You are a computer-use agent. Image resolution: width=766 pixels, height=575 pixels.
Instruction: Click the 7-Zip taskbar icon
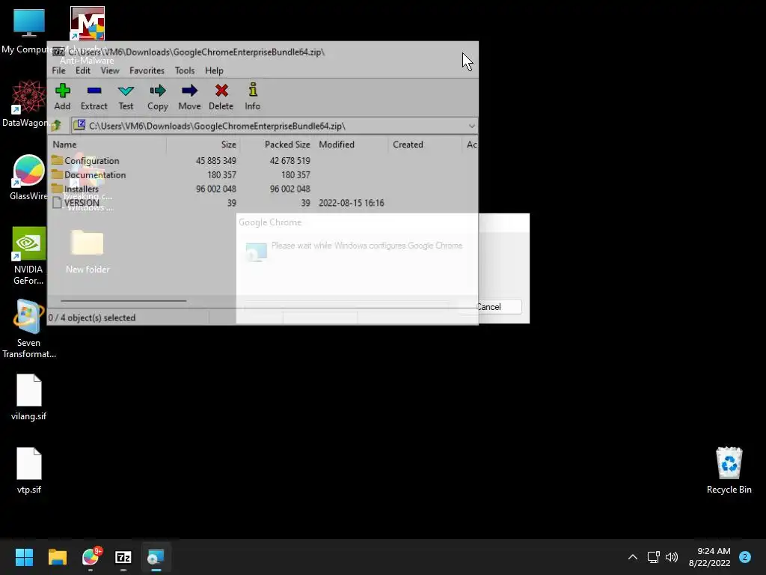click(123, 557)
